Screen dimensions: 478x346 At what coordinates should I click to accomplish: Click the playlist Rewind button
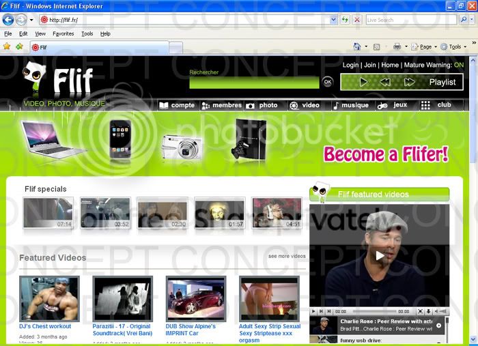385,83
